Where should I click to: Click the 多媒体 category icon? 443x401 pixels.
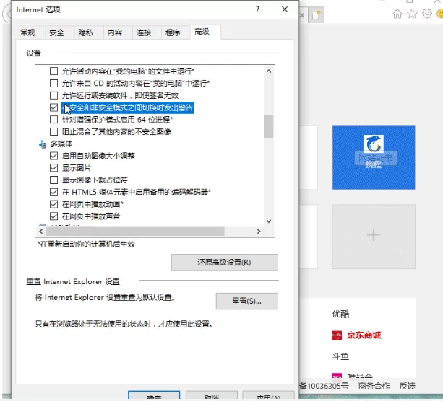click(43, 144)
